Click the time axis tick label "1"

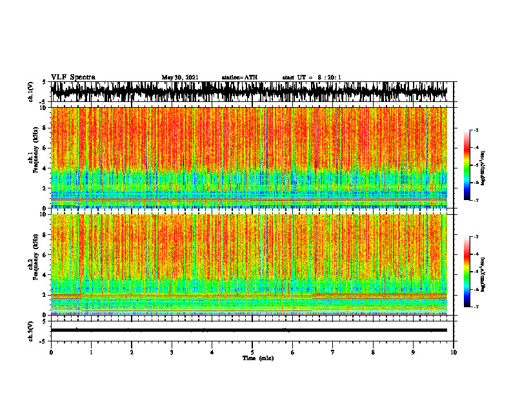coord(91,352)
